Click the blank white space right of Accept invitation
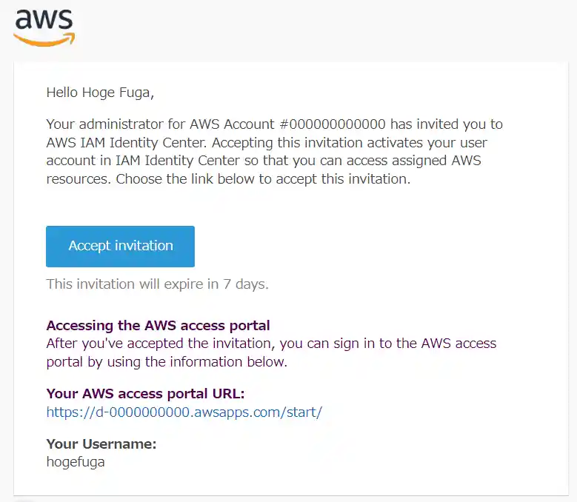This screenshot has width=577, height=502. tap(370, 247)
